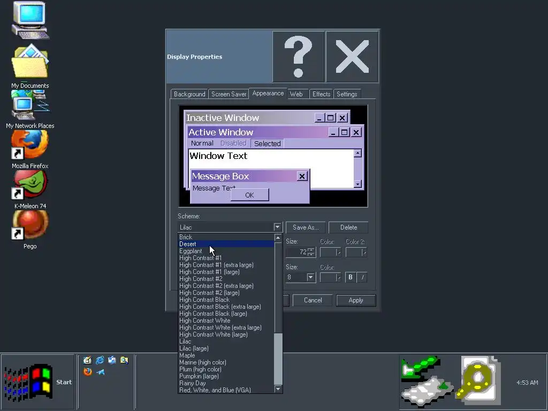Select the Marine (high color) scheme

226,362
